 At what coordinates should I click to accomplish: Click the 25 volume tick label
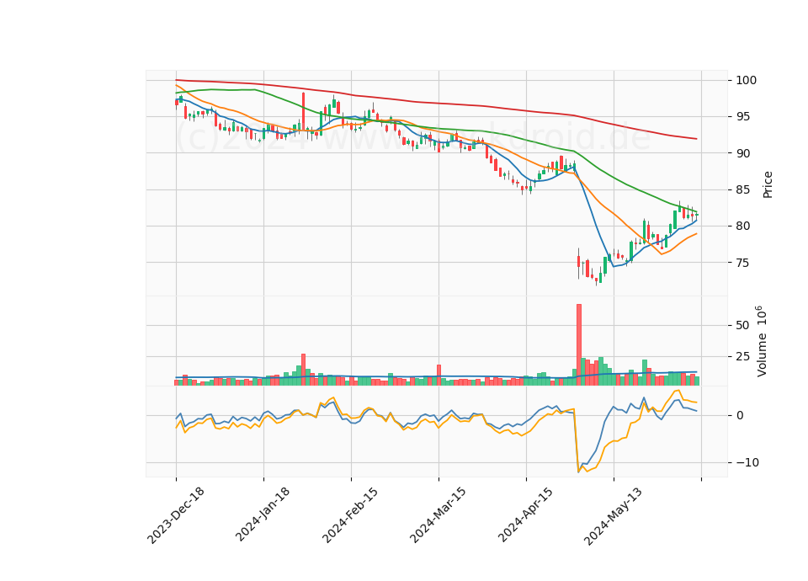point(742,357)
